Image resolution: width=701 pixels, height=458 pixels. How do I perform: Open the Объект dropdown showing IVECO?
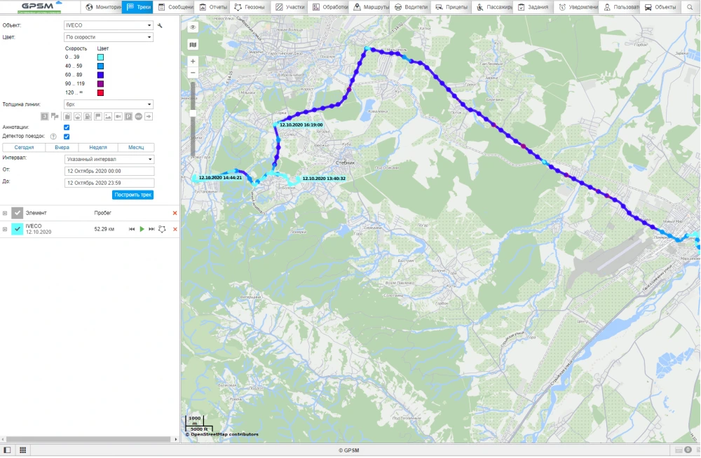[108, 26]
